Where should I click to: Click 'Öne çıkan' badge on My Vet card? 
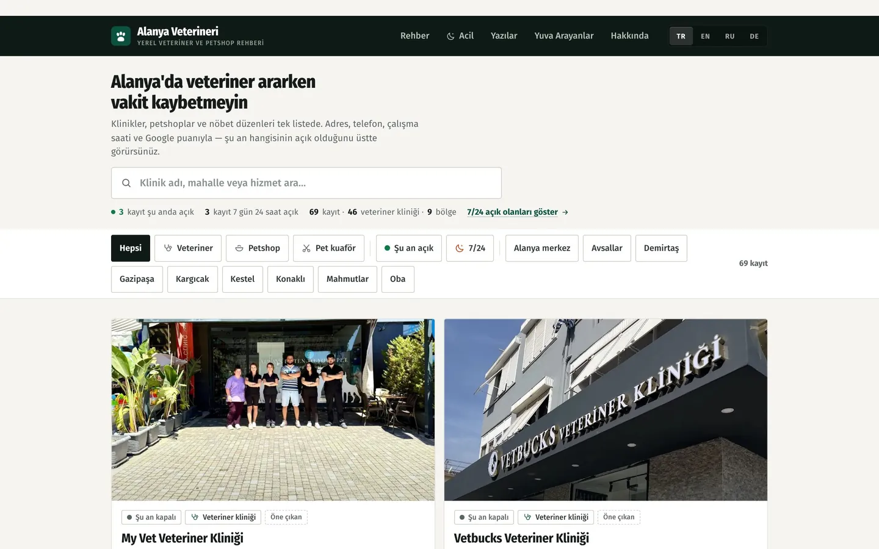click(x=286, y=517)
